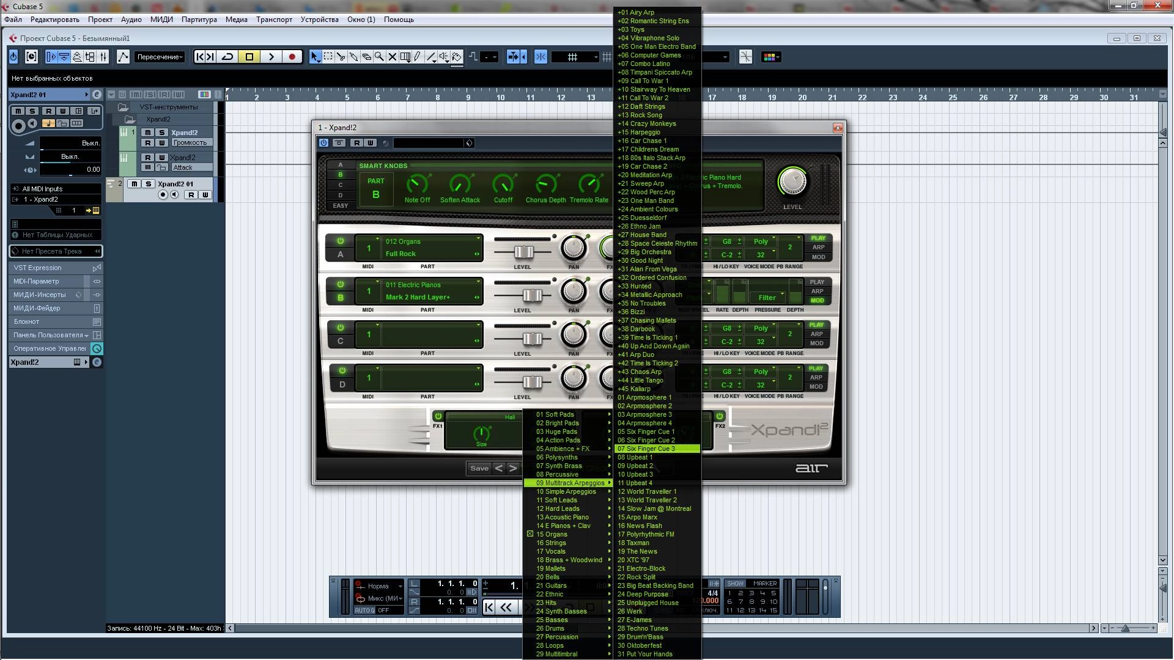Toggle Snap on/off icon
Screen dimensions: 1174x660
[x=541, y=57]
